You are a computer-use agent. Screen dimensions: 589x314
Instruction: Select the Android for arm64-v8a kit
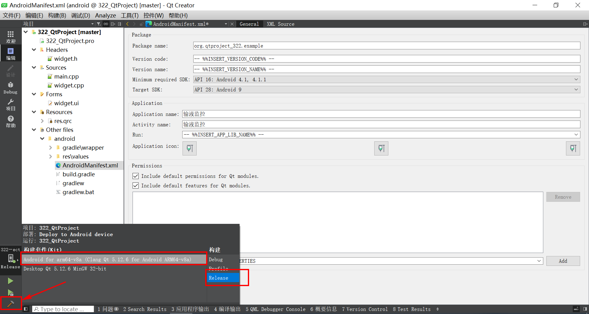114,259
